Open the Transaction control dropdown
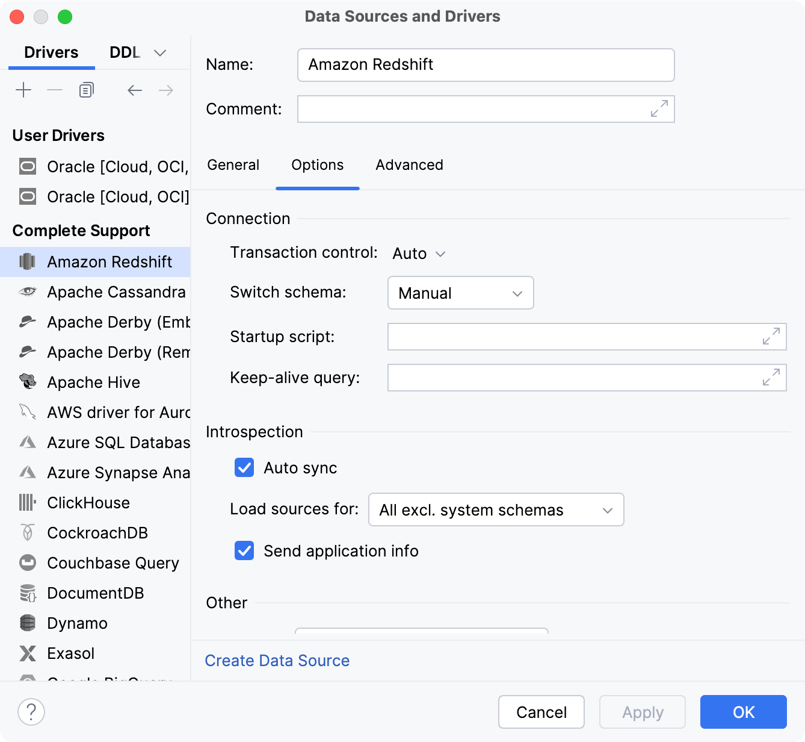This screenshot has height=742, width=805. pyautogui.click(x=419, y=254)
